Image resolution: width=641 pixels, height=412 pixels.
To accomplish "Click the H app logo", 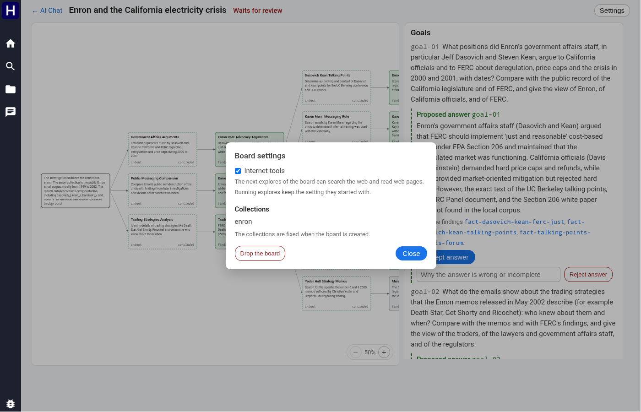I will click(11, 10).
